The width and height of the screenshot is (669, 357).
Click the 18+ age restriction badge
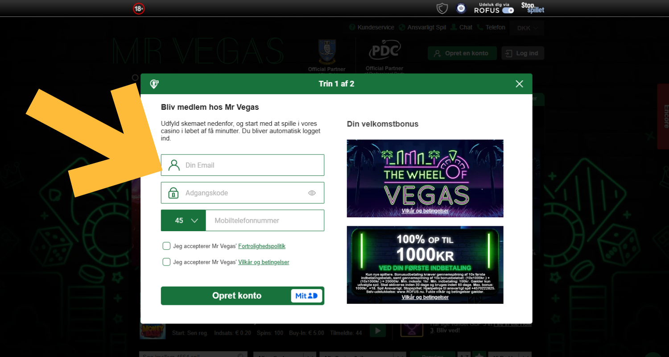pyautogui.click(x=139, y=8)
